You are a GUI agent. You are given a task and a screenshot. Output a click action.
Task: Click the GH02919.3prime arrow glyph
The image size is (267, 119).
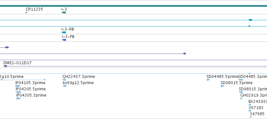coord(242,98)
